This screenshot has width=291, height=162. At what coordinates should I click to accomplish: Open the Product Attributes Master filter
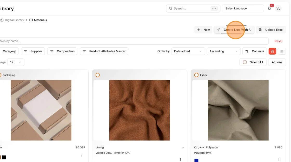tap(104, 51)
